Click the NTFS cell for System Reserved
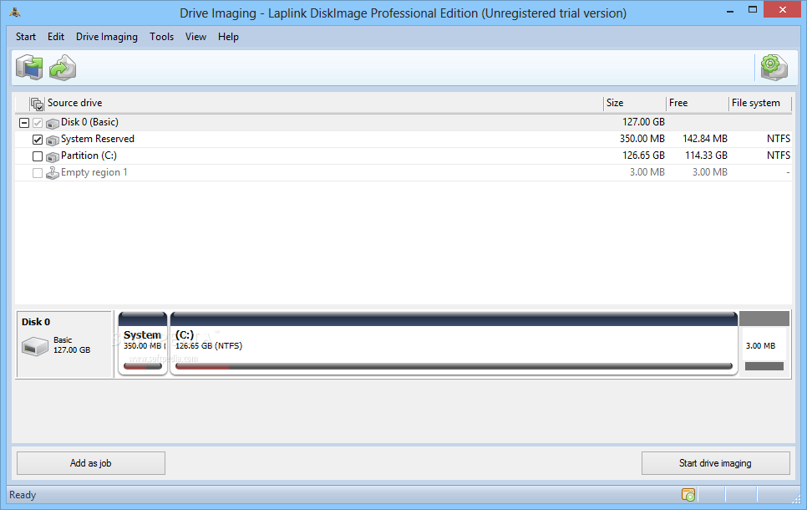This screenshot has width=807, height=510. [779, 139]
